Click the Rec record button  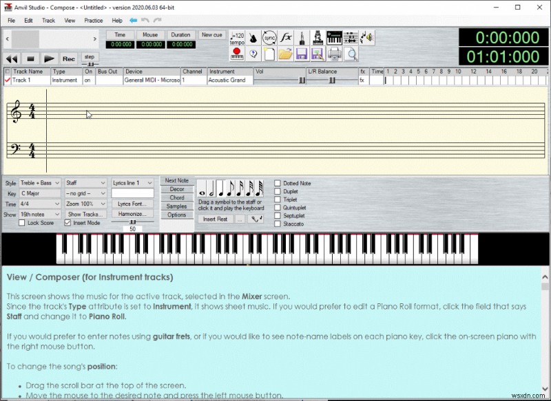[x=68, y=58]
